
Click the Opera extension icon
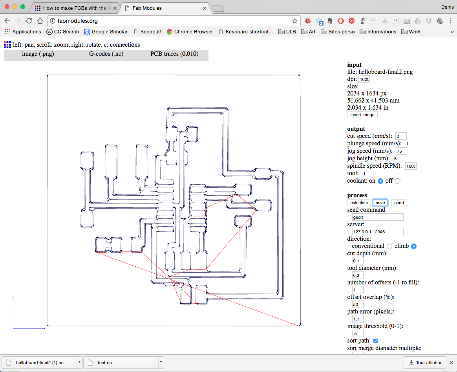340,21
